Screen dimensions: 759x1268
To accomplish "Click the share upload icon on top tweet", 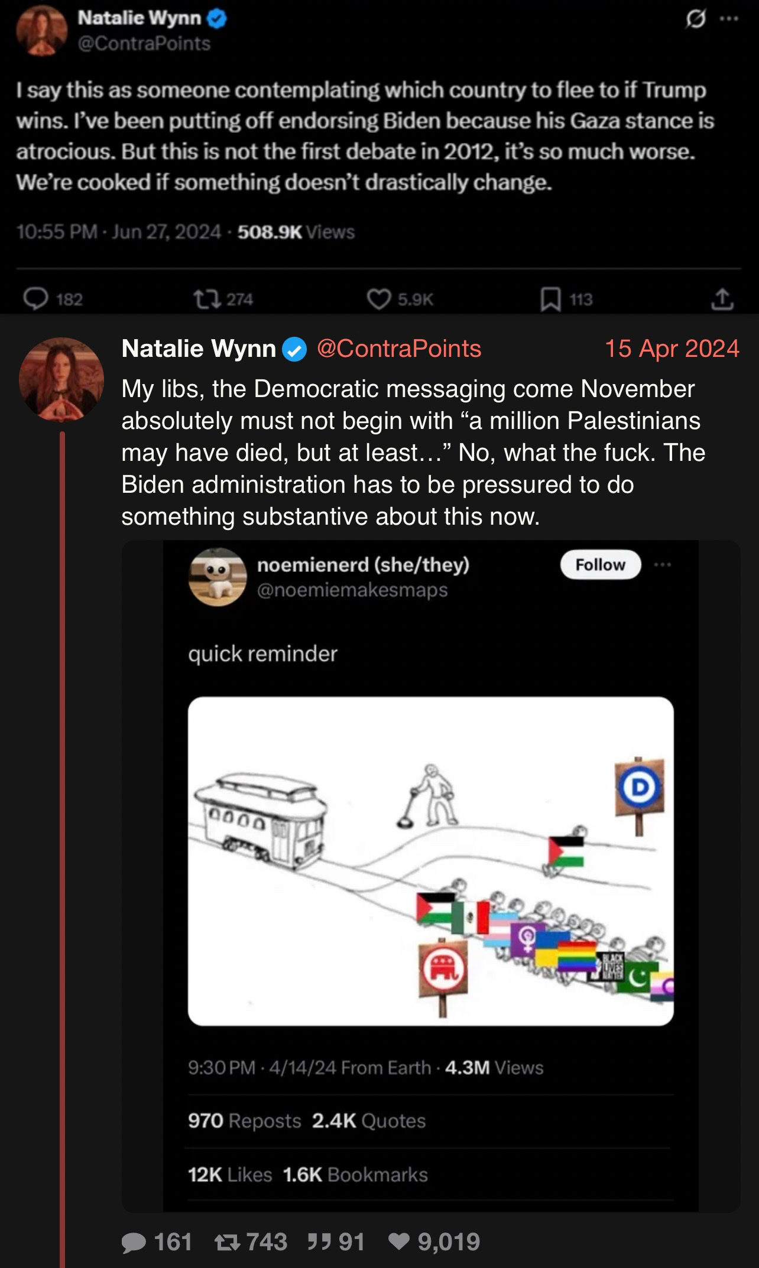I will click(x=722, y=299).
